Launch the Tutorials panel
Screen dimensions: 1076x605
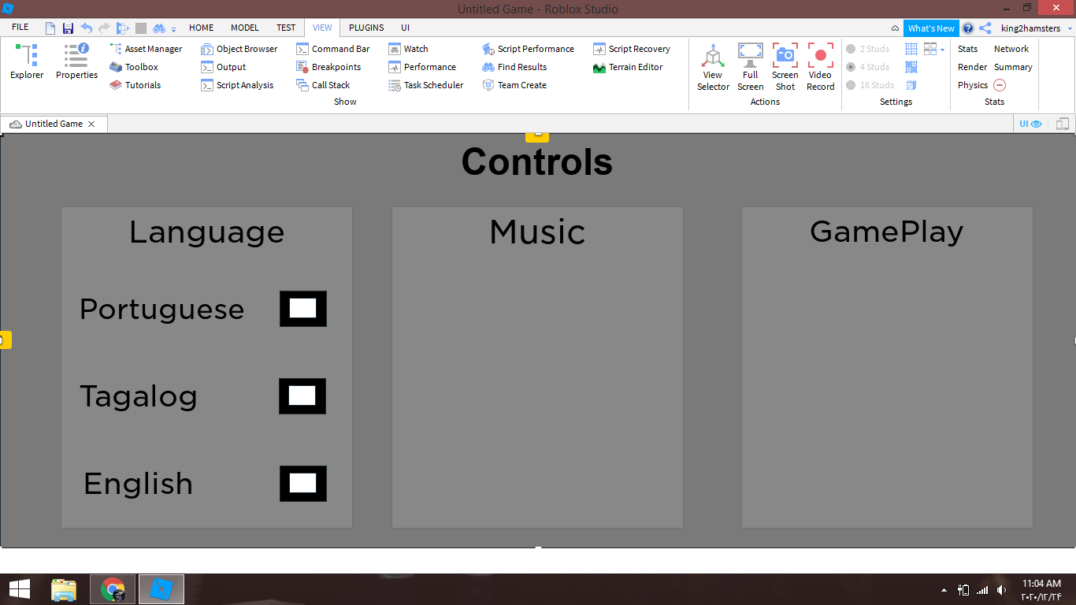coord(135,85)
